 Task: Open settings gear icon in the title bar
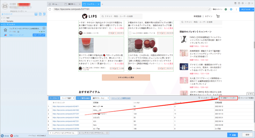(x=243, y=3)
